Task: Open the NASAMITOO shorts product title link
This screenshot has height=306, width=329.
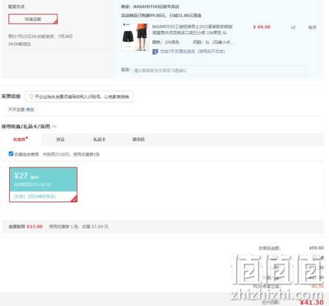Action: [x=192, y=30]
